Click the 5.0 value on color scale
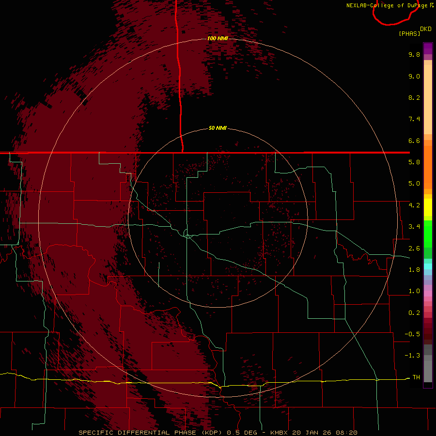This screenshot has height=436, width=436. pyautogui.click(x=414, y=184)
